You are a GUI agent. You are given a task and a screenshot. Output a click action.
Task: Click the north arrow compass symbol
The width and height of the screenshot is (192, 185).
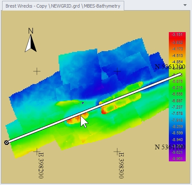point(31,40)
